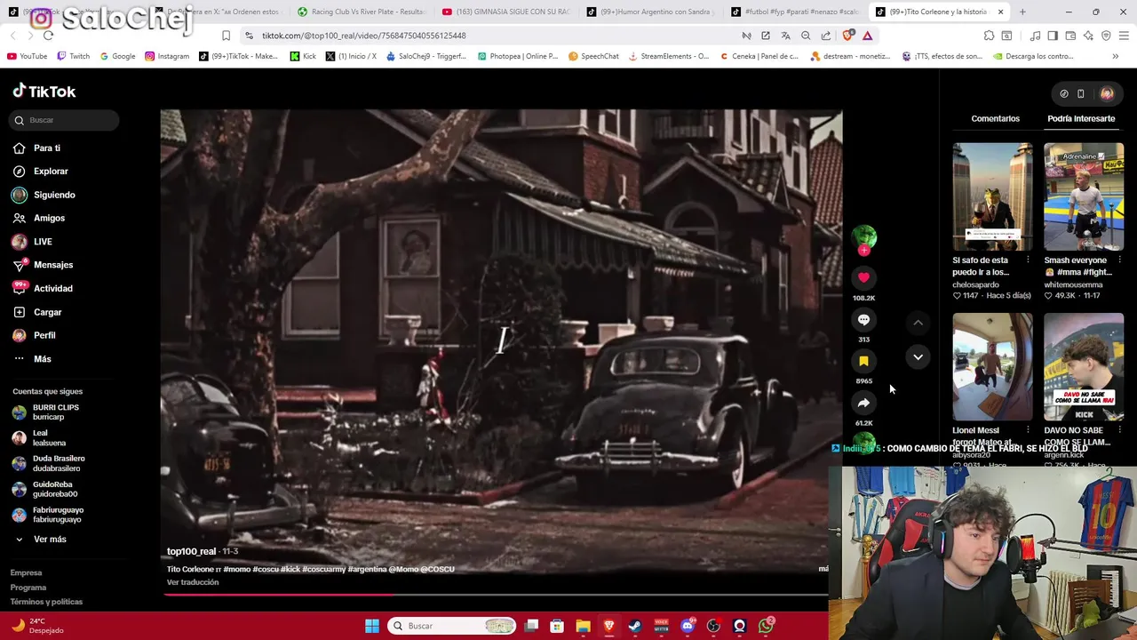This screenshot has height=640, width=1137.
Task: Open comments via speech bubble icon
Action: [863, 319]
